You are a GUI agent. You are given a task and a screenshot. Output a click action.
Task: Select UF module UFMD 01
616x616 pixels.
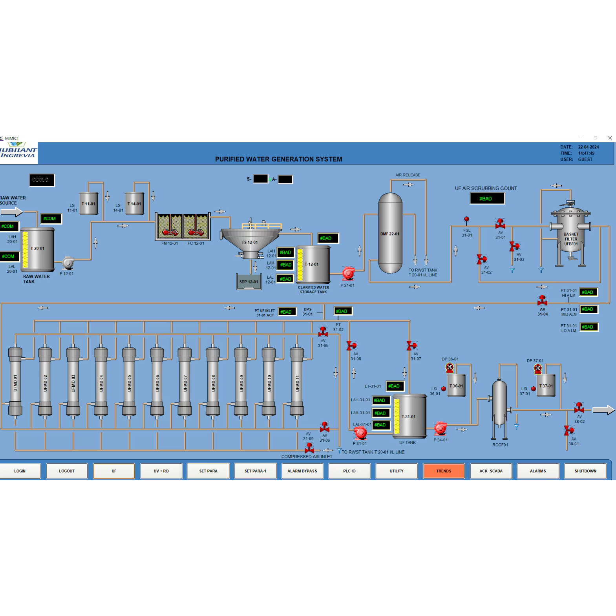pos(15,382)
